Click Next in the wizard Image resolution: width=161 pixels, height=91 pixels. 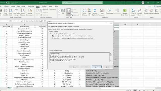(x=97, y=67)
